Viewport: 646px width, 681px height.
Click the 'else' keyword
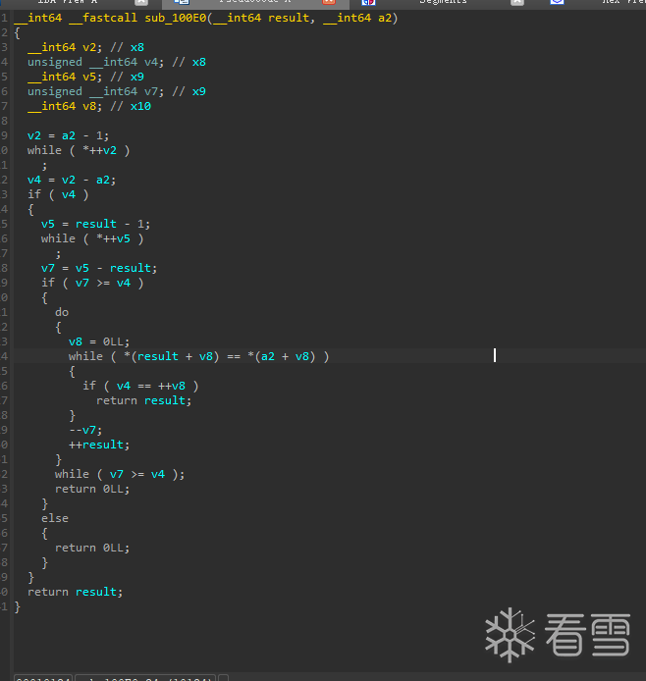coord(55,518)
